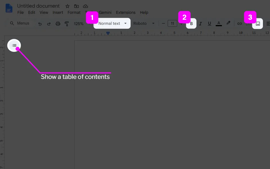Open the highlight color picker
This screenshot has height=169, width=270.
[x=228, y=23]
